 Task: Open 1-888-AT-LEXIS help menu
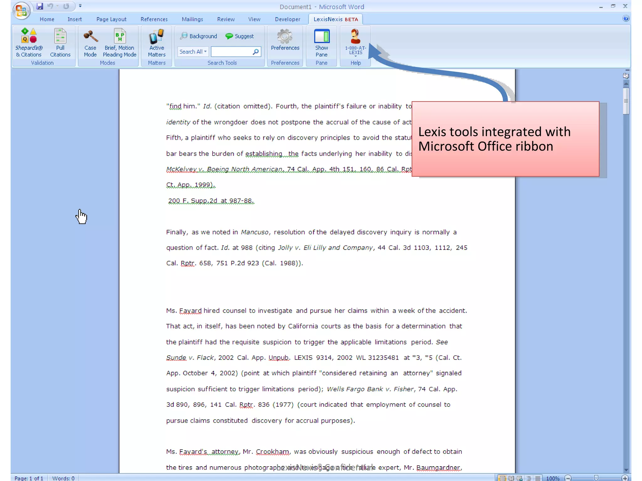click(x=355, y=43)
